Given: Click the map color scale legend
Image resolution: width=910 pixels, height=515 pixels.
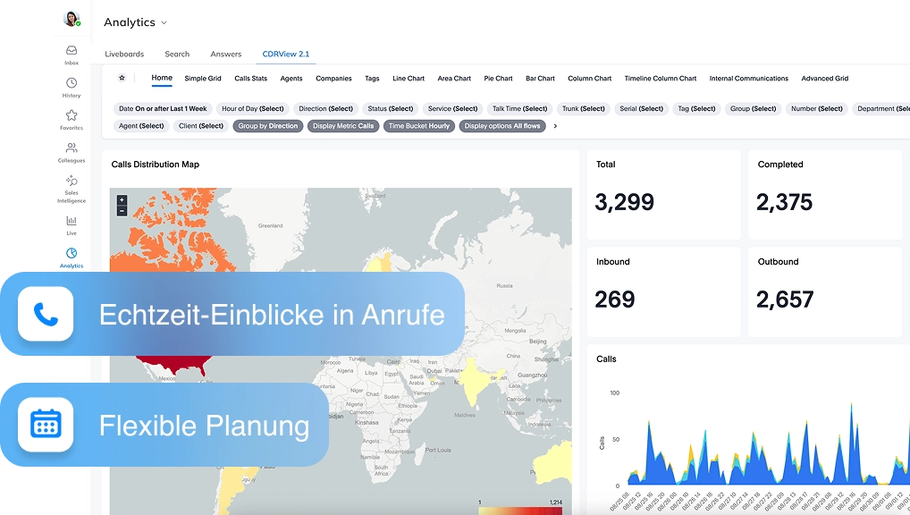Looking at the screenshot, I should pyautogui.click(x=520, y=510).
